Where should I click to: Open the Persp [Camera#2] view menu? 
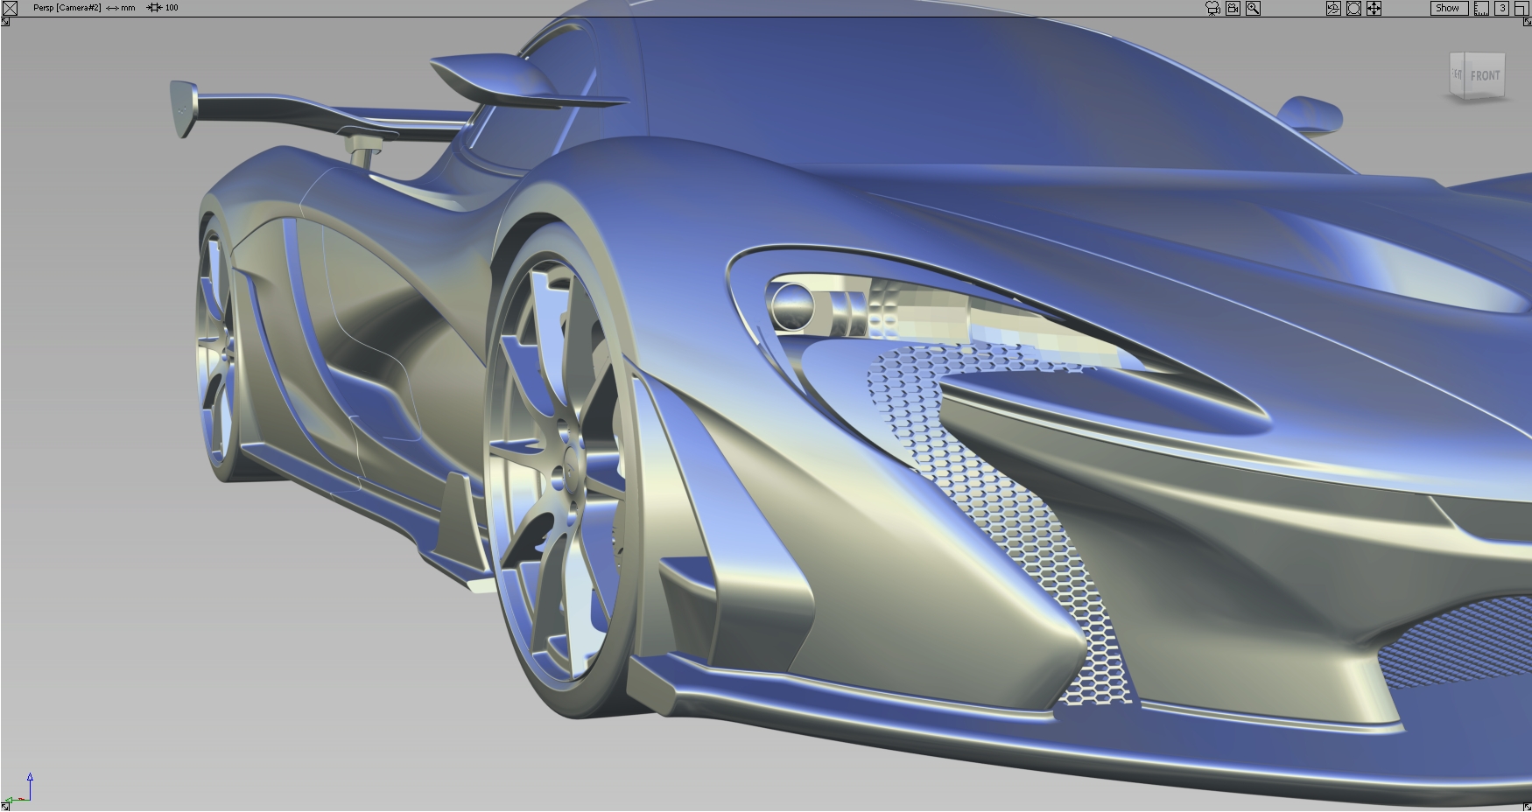pyautogui.click(x=67, y=7)
